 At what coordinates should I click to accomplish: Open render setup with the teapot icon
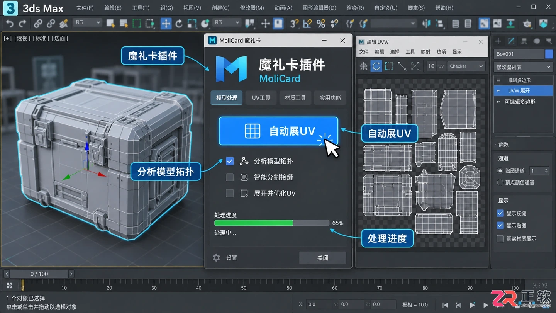(x=527, y=24)
